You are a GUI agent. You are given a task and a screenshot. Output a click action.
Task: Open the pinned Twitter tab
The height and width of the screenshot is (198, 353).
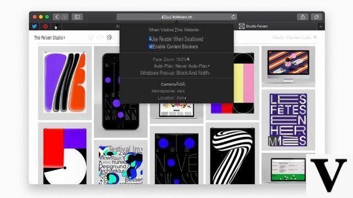34,26
